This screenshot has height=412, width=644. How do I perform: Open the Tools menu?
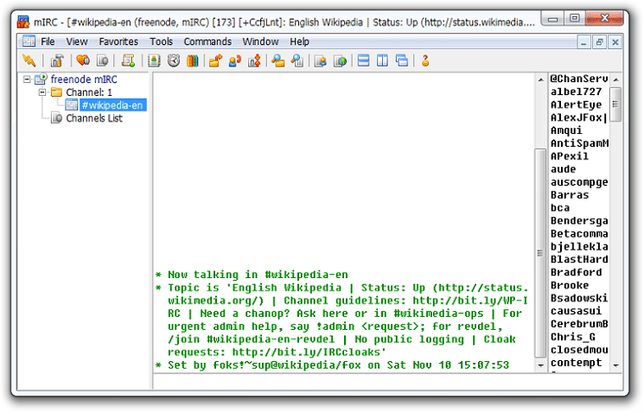point(161,41)
